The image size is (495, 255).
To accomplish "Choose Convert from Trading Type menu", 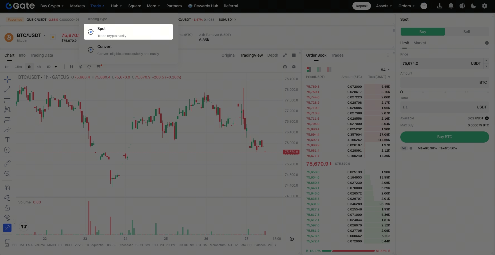I will pos(128,50).
